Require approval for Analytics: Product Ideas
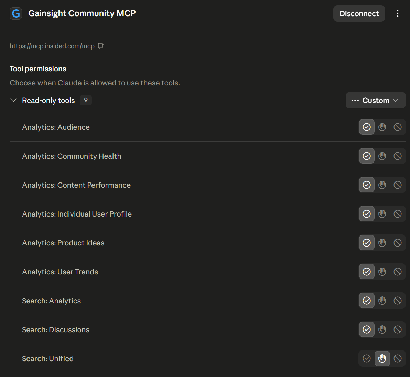 (382, 243)
